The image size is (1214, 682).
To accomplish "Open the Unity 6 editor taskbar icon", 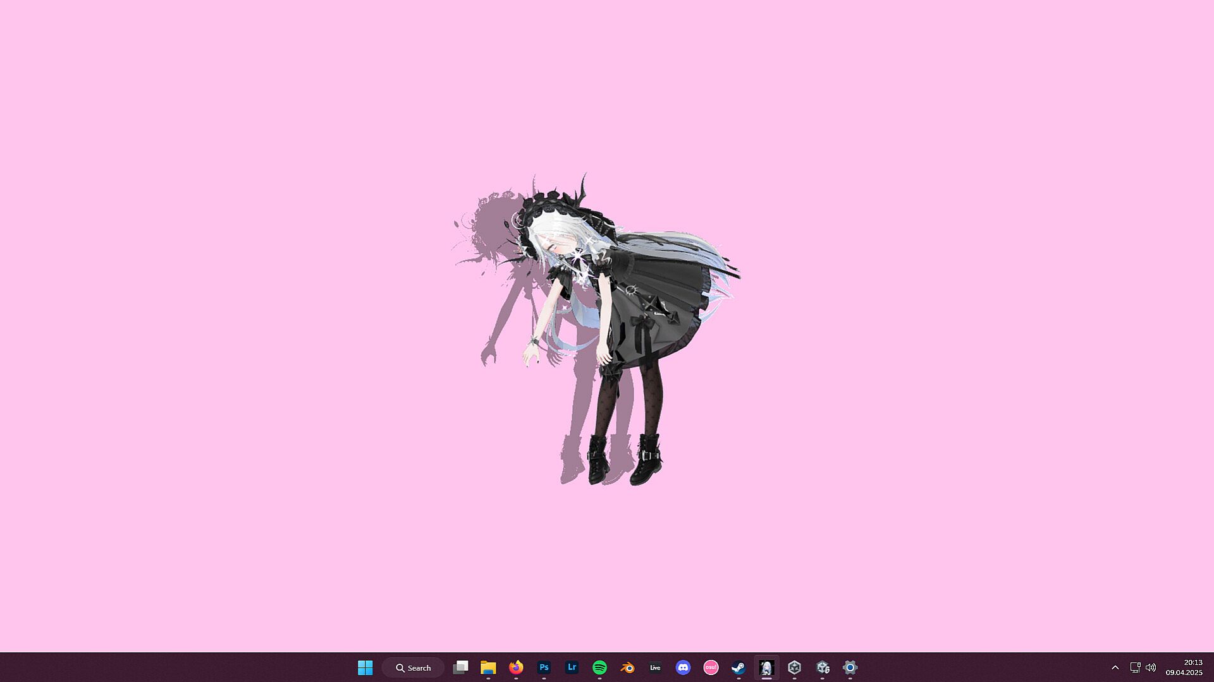I will pyautogui.click(x=822, y=667).
